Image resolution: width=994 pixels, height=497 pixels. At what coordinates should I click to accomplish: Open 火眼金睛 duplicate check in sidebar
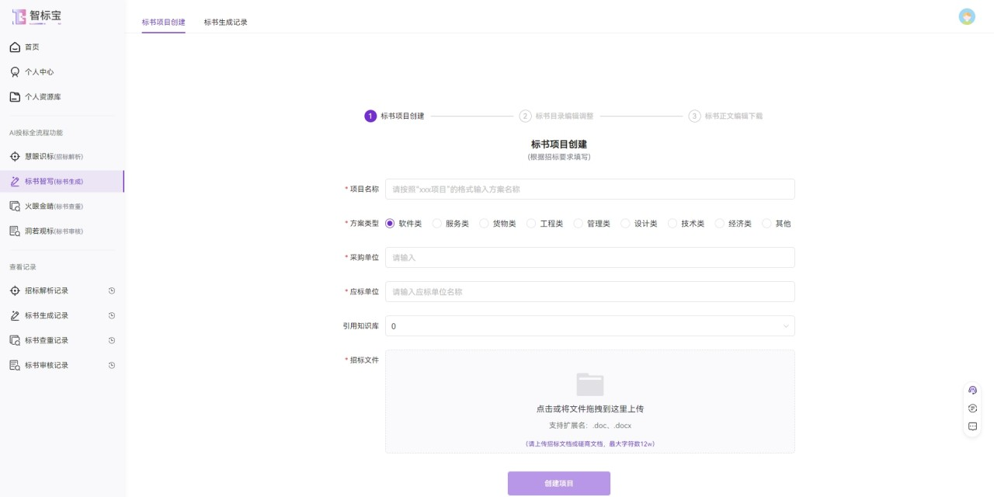point(54,207)
